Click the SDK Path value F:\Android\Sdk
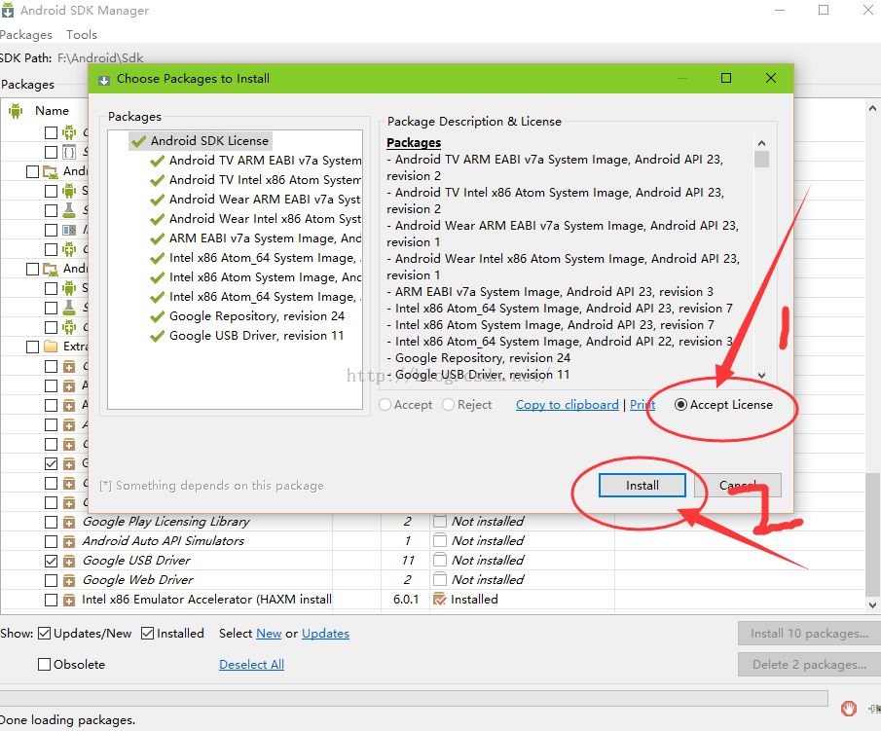The width and height of the screenshot is (881, 731). (x=100, y=57)
